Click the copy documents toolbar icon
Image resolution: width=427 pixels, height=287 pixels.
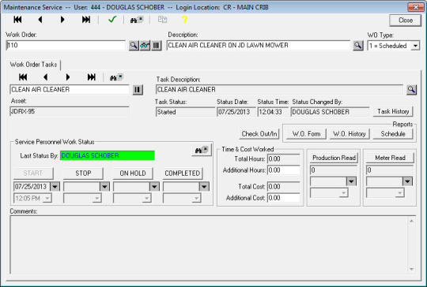[163, 20]
